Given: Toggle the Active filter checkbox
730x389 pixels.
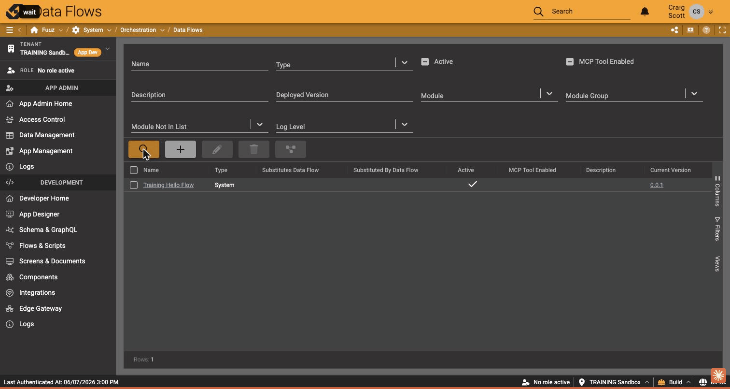Looking at the screenshot, I should (425, 61).
